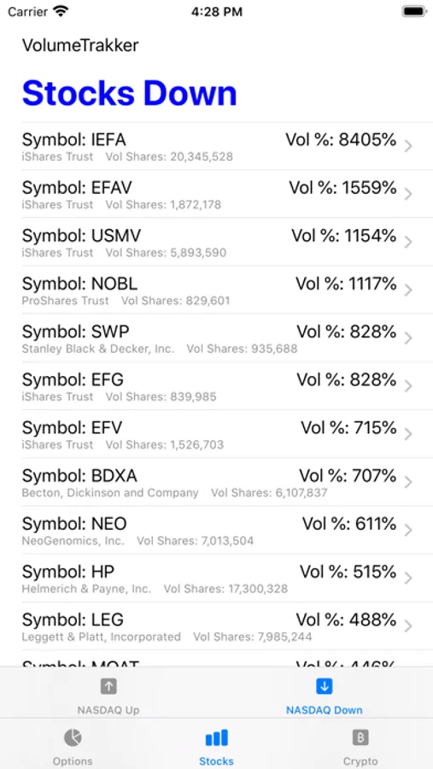Screen dimensions: 433x769
Task: Tap the NASDAQ Down arrow icon
Action: pyautogui.click(x=325, y=686)
